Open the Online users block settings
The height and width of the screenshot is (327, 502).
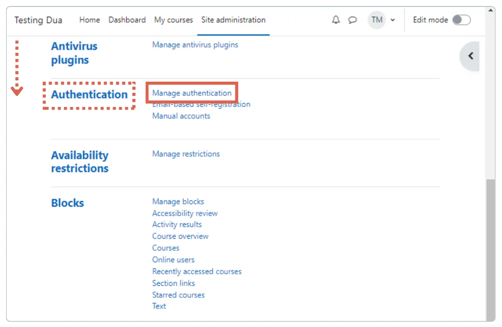pyautogui.click(x=173, y=259)
